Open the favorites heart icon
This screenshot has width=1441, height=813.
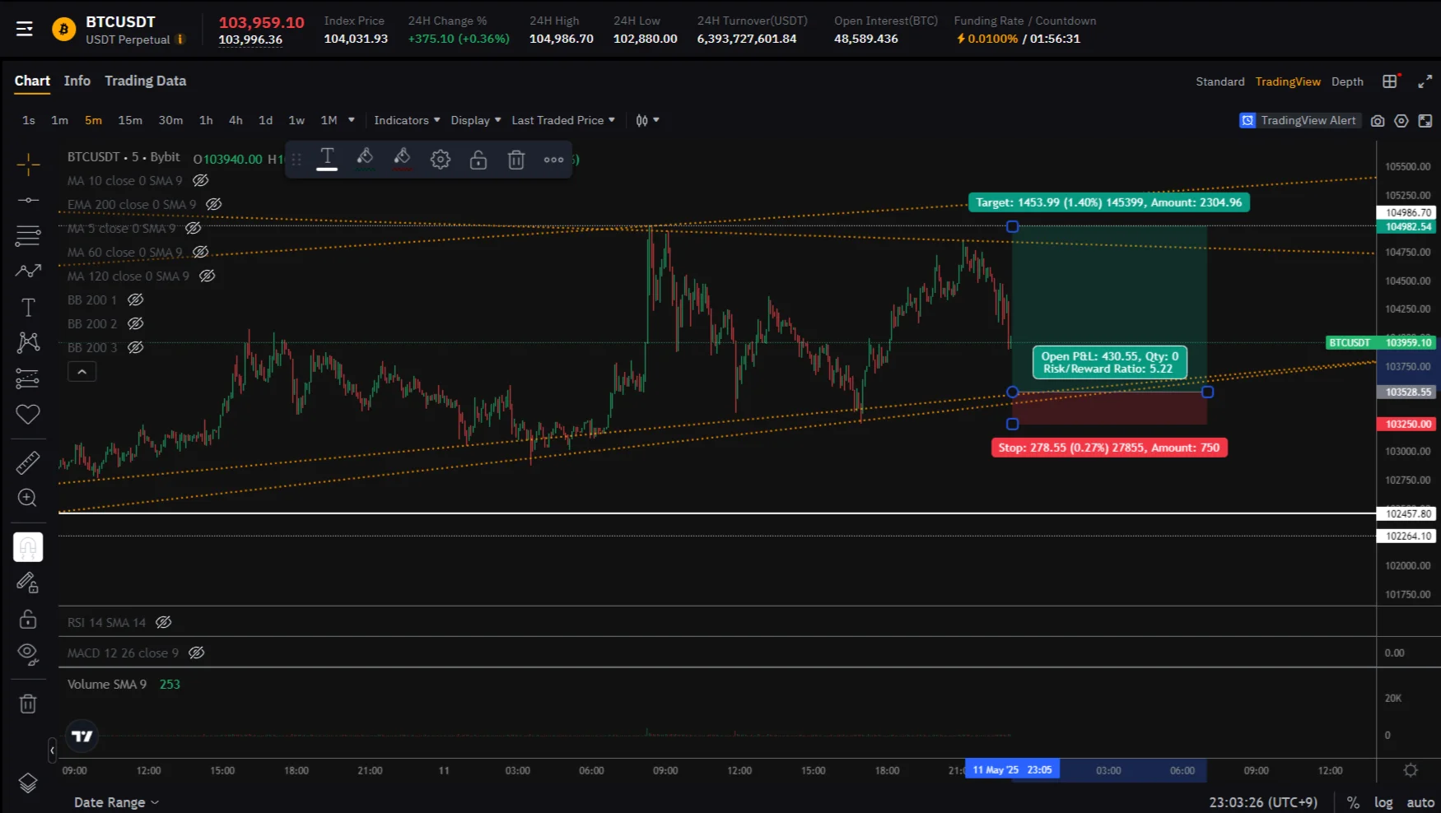click(28, 415)
